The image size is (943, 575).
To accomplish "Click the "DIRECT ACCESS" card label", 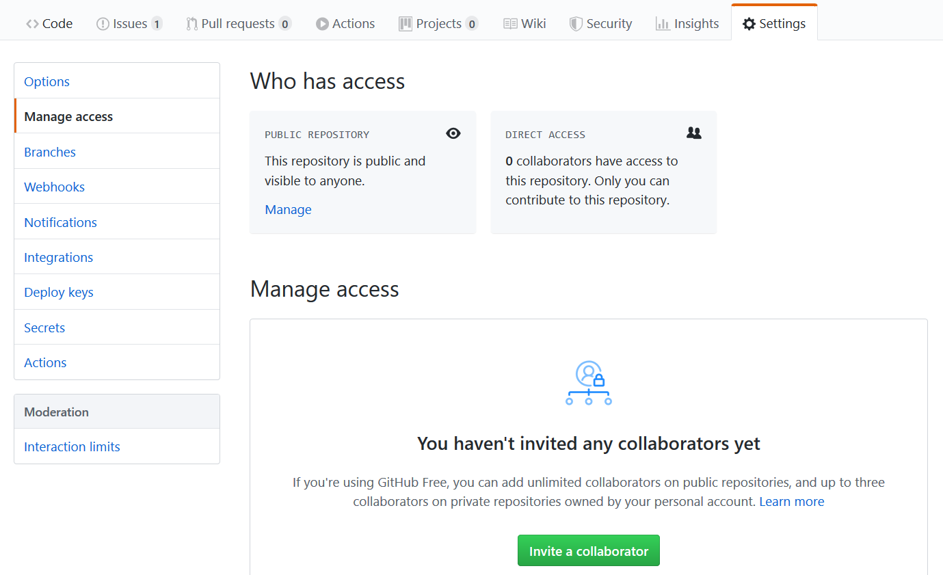I will click(546, 135).
